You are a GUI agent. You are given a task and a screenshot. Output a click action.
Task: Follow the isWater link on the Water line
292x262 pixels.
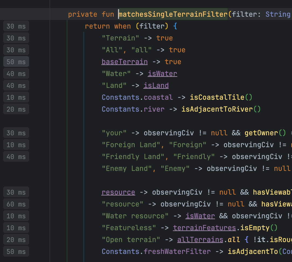(162, 73)
